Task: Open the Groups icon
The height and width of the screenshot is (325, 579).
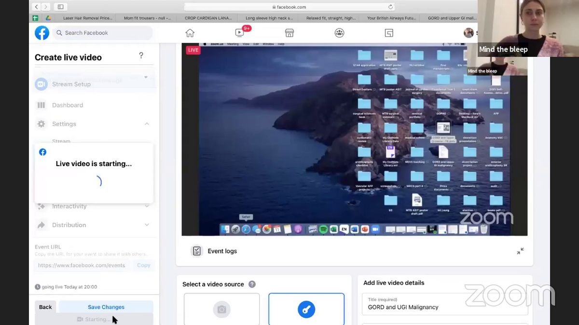Action: click(x=339, y=33)
